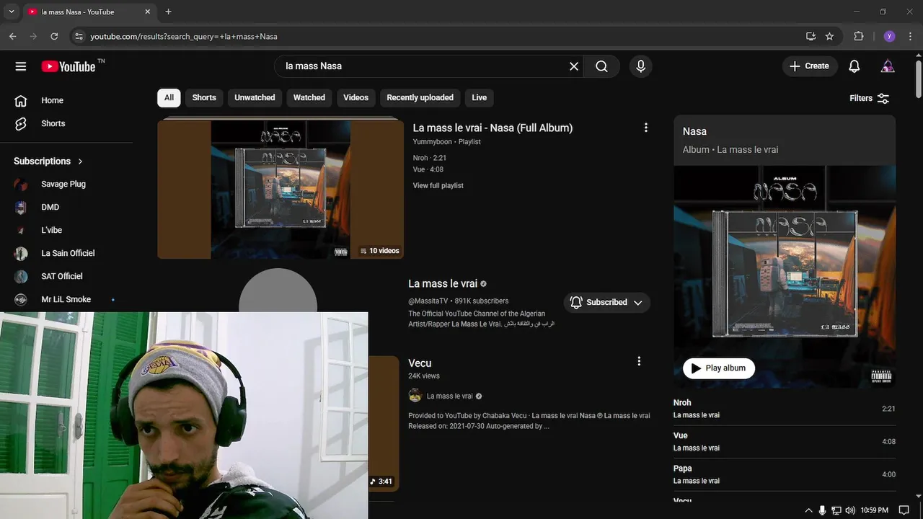Close the la mass Nasa tab
The height and width of the screenshot is (519, 923).
[148, 12]
